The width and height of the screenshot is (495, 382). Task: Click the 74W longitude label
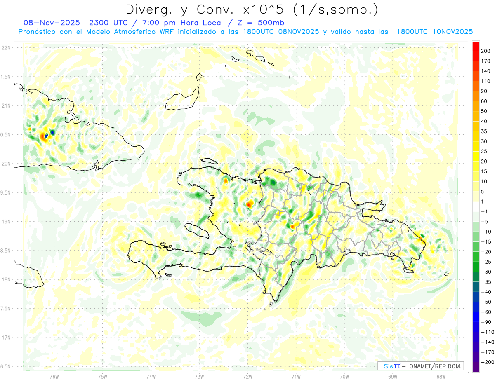151,376
